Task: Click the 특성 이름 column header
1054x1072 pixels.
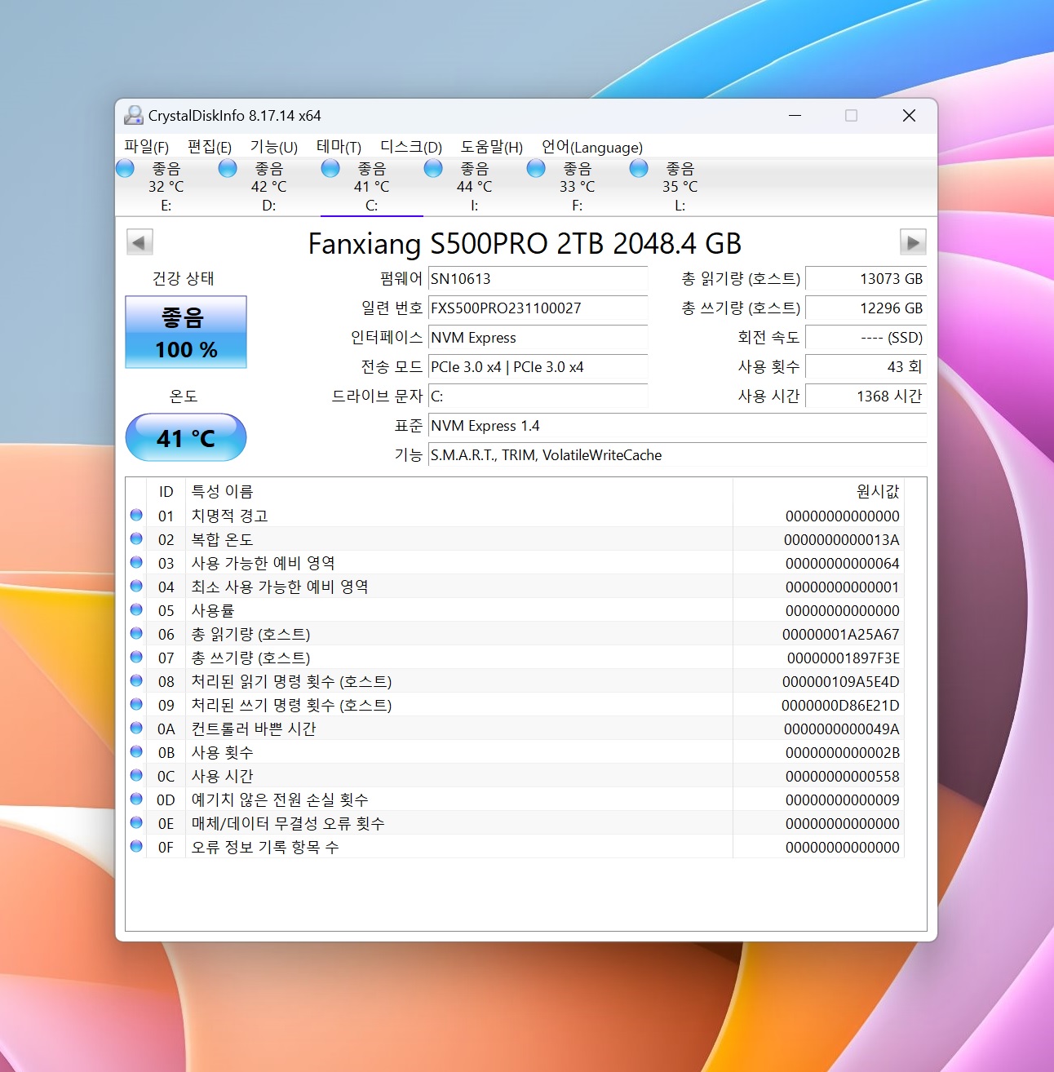Action: (x=459, y=491)
